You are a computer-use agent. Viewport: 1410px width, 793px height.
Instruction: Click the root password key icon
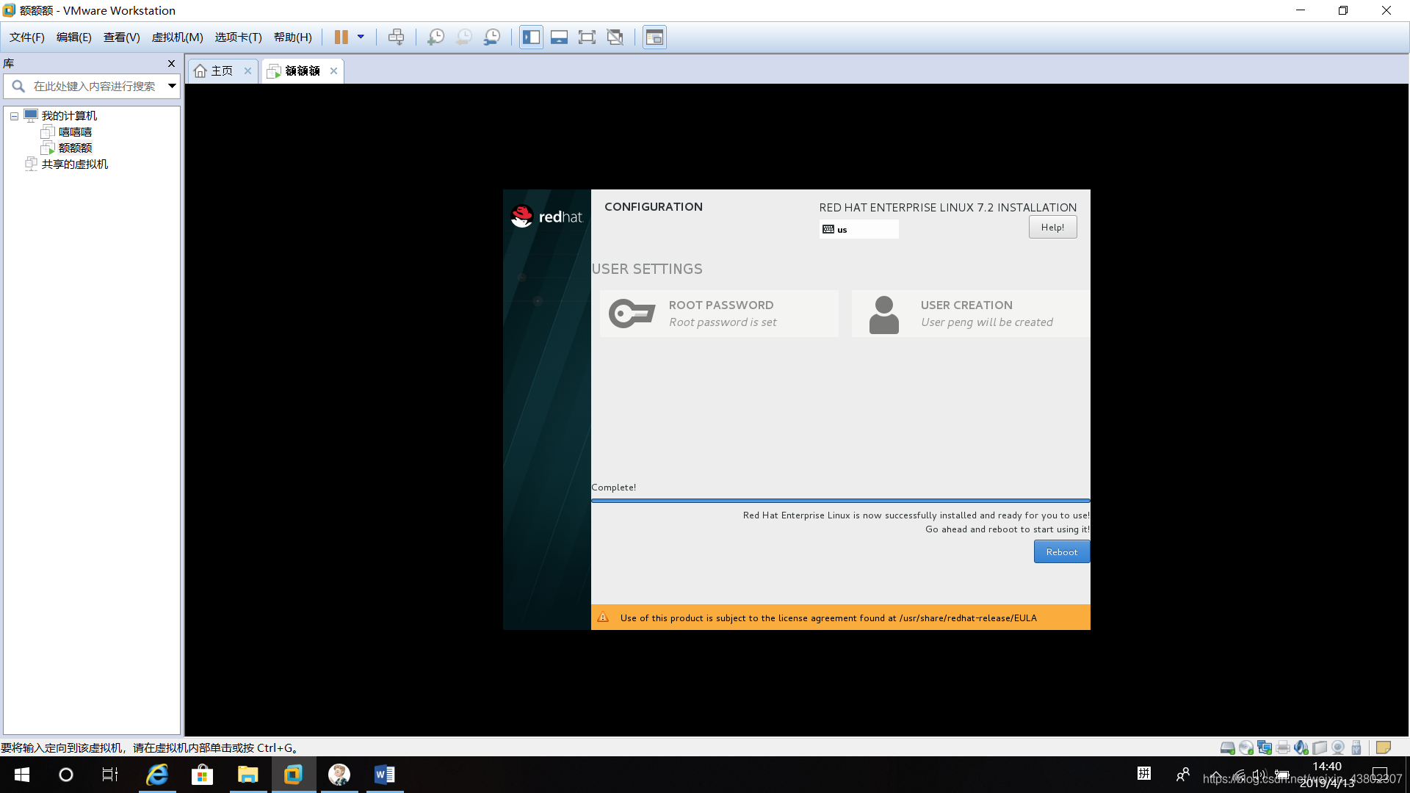pos(632,314)
